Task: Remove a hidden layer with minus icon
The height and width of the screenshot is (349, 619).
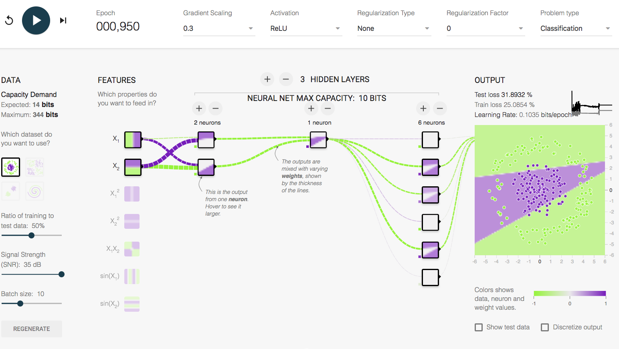Action: tap(285, 79)
